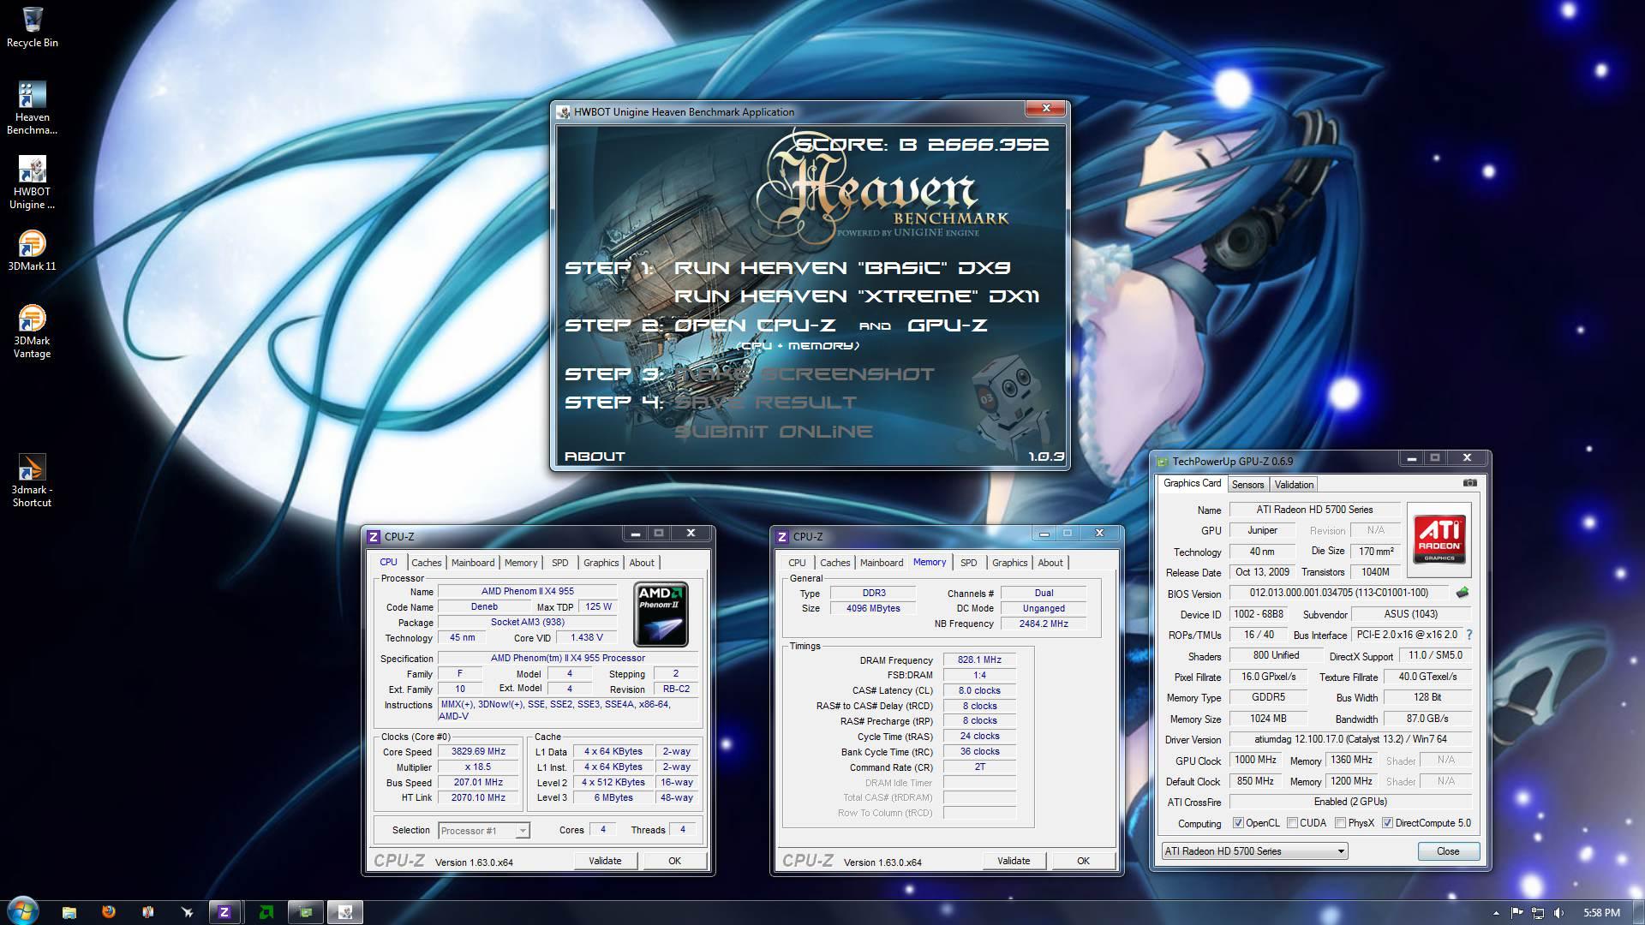The width and height of the screenshot is (1645, 925).
Task: Launch the 3DMark Vantage desktop shortcut
Action: click(x=32, y=331)
